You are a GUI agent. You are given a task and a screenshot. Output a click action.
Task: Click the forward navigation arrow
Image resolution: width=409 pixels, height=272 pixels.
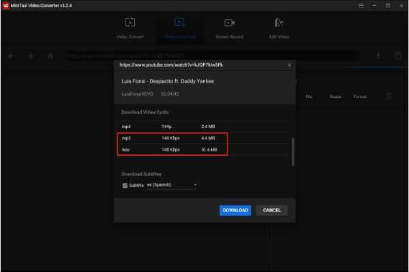[x=31, y=56]
